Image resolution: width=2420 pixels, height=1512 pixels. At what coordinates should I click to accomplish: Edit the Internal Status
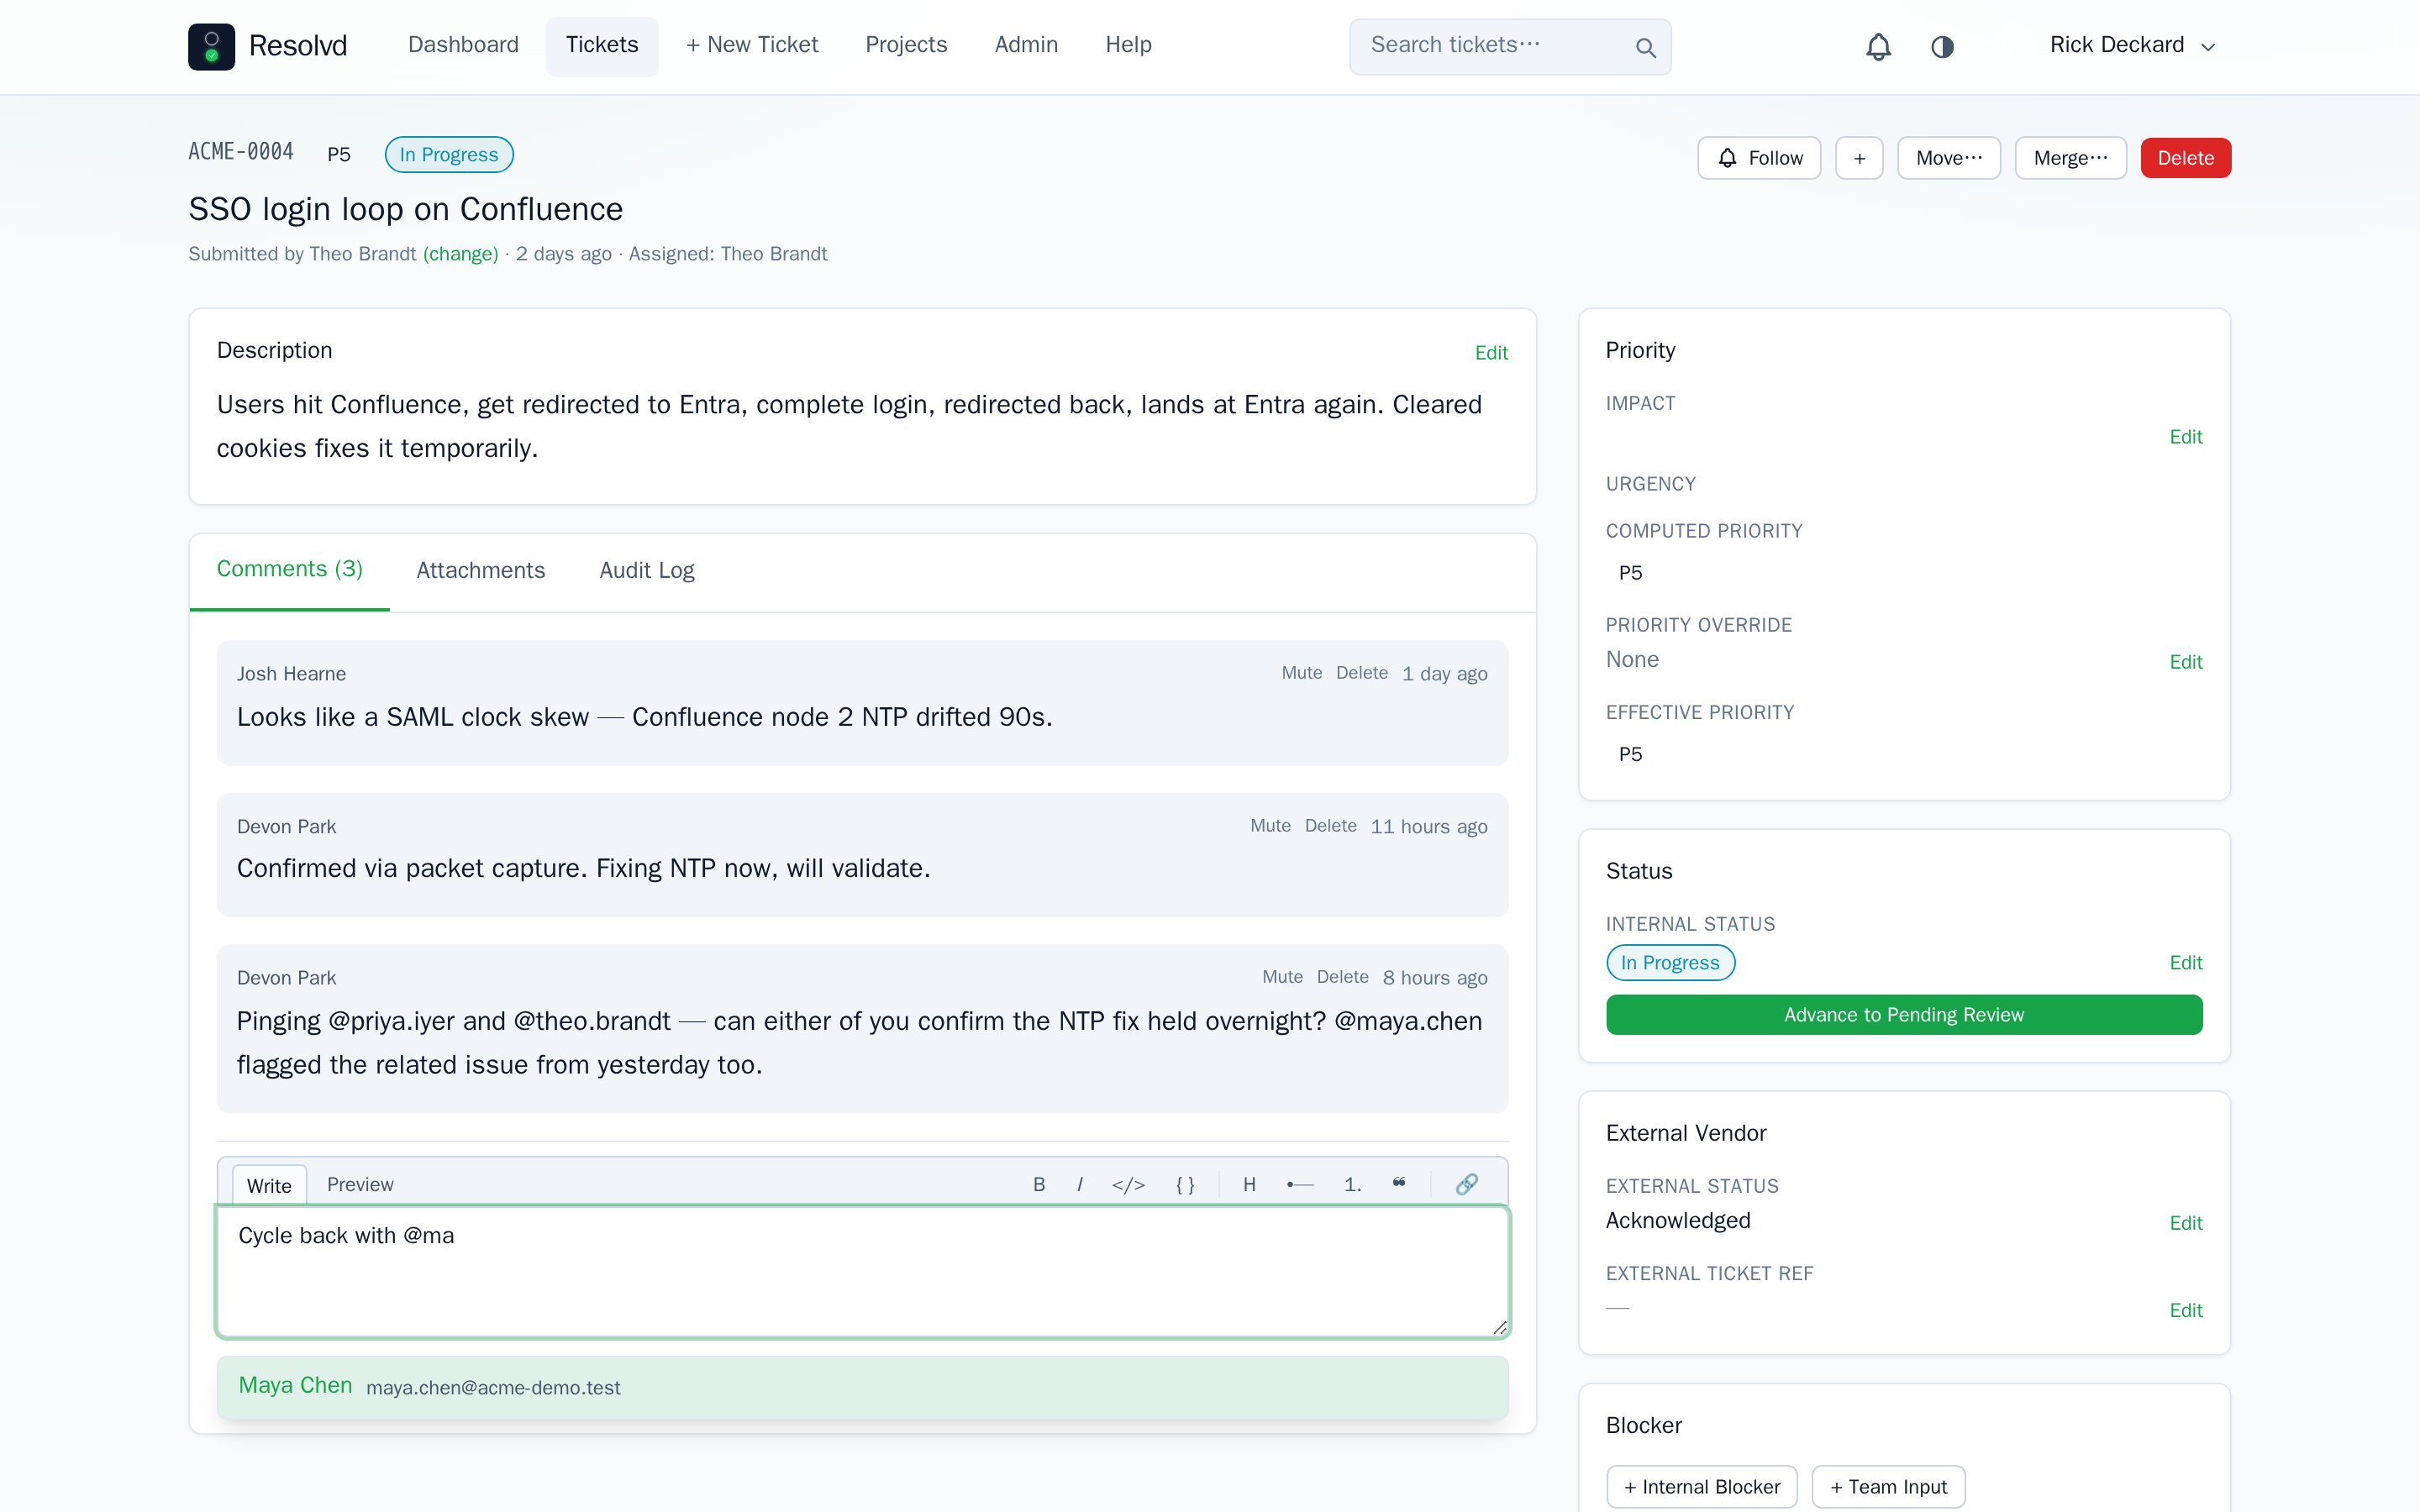tap(2185, 963)
